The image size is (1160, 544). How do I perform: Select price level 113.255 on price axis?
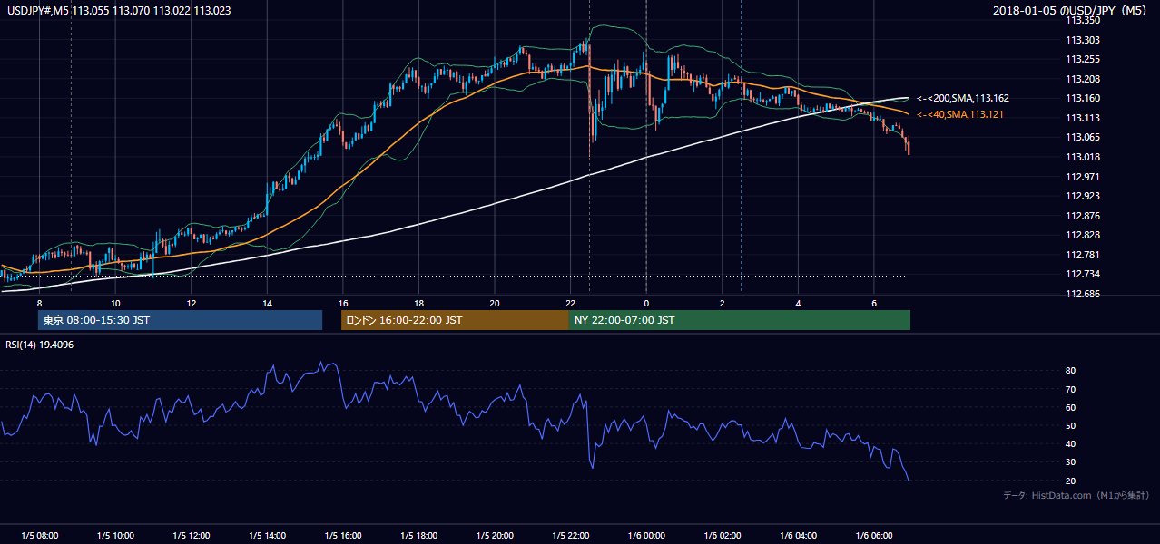(x=1082, y=59)
